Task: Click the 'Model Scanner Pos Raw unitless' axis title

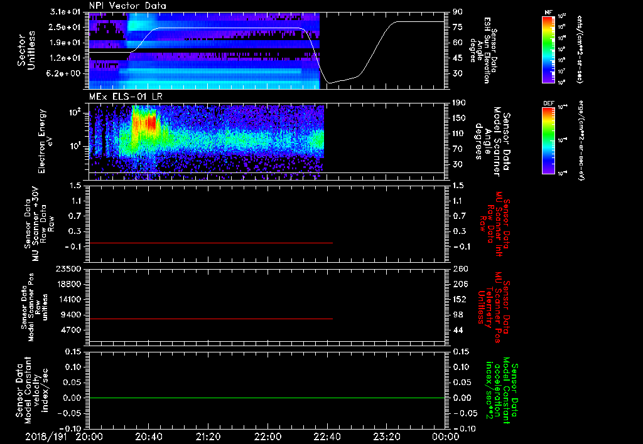Action: [35, 307]
